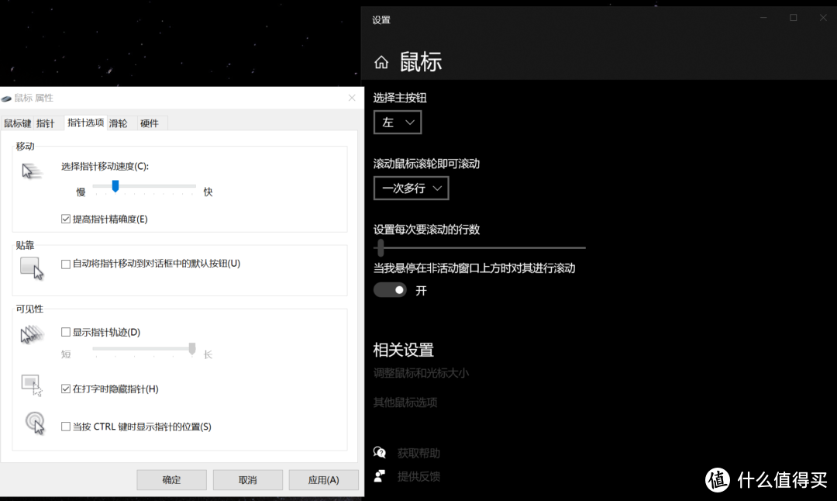Switch to the 鼠标键 tab
Image resolution: width=837 pixels, height=501 pixels.
click(x=18, y=123)
